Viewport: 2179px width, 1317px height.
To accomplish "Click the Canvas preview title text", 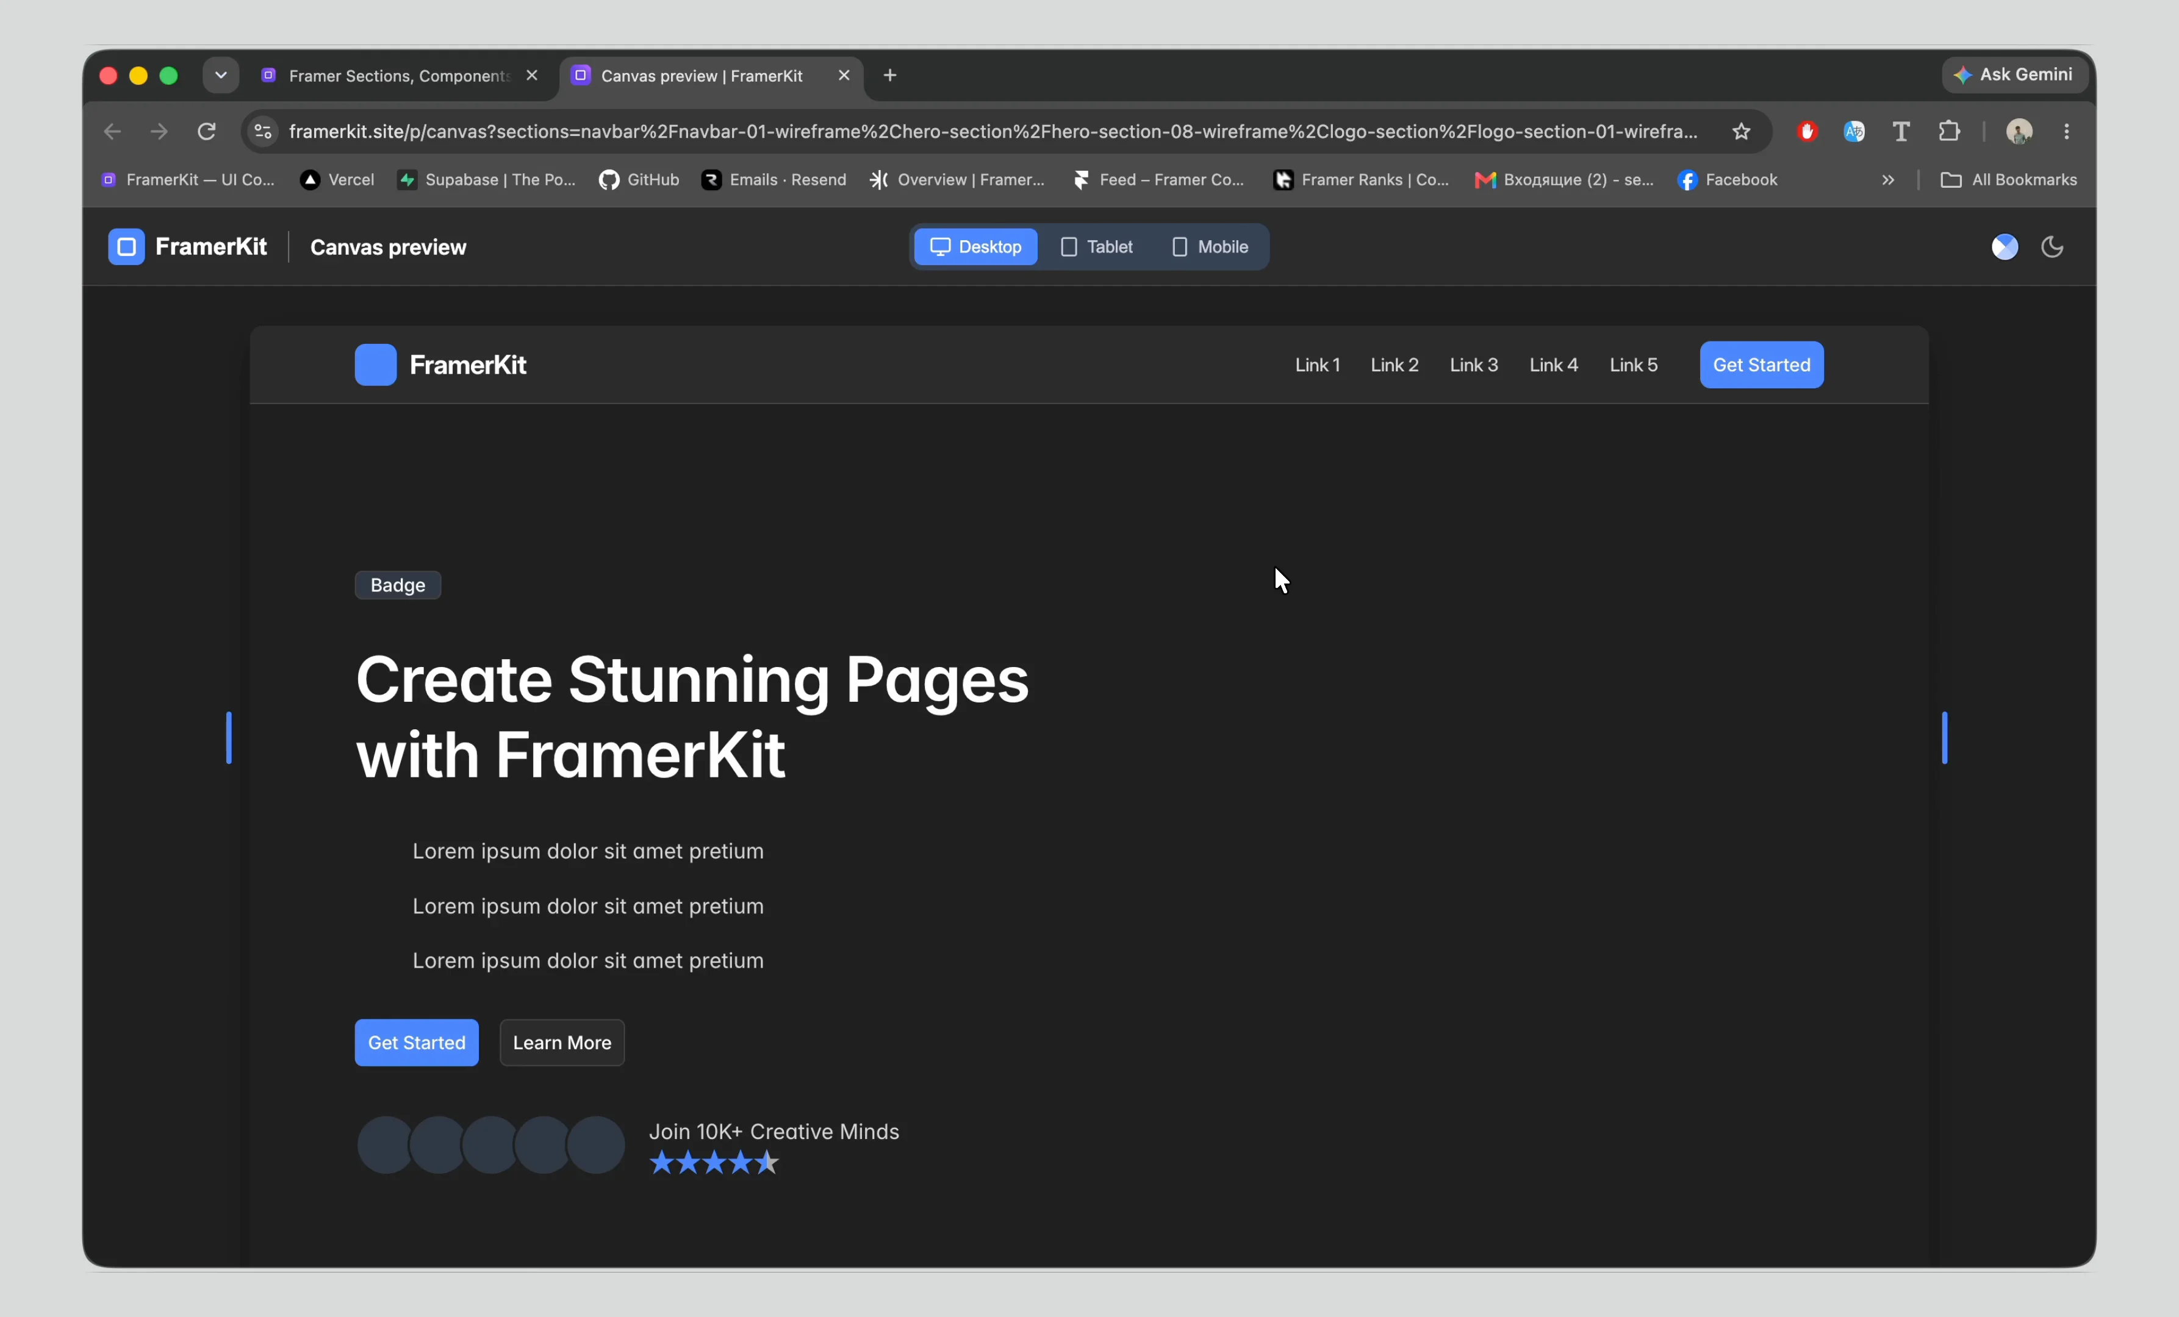I will 388,248.
